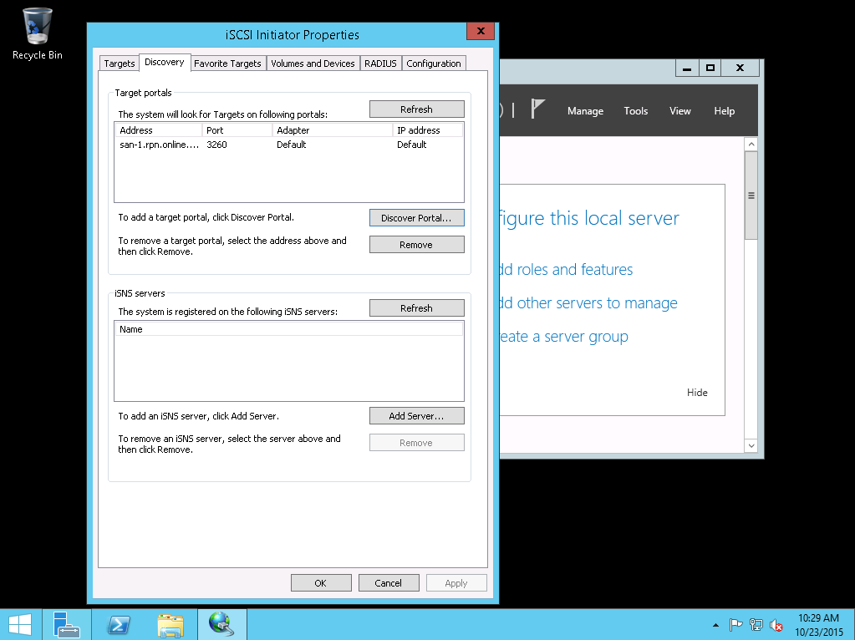Screen dimensions: 855x640
Task: Show hidden system tray icons
Action: (x=715, y=624)
